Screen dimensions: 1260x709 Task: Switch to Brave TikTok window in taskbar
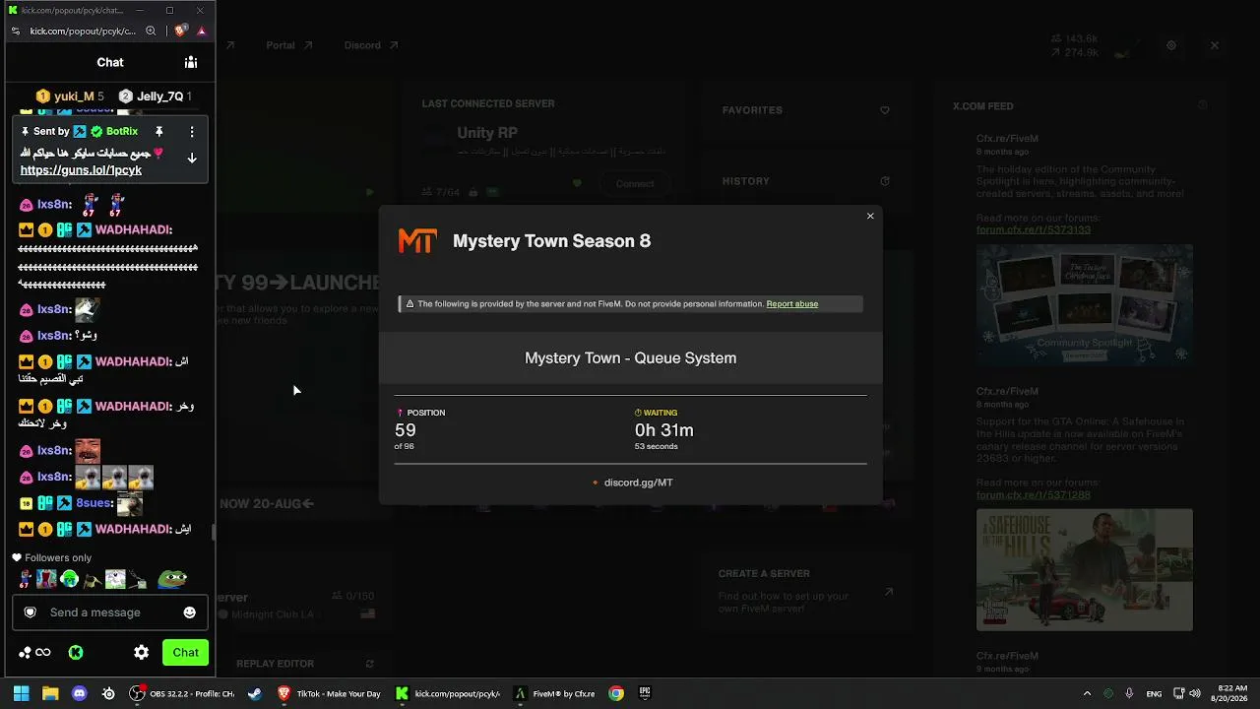pos(329,693)
